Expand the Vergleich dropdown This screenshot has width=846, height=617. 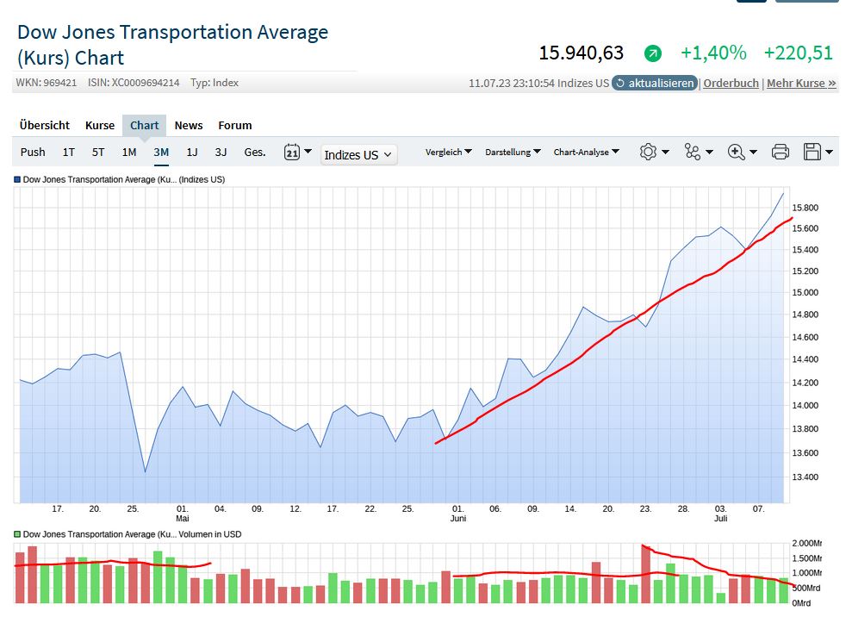click(449, 153)
